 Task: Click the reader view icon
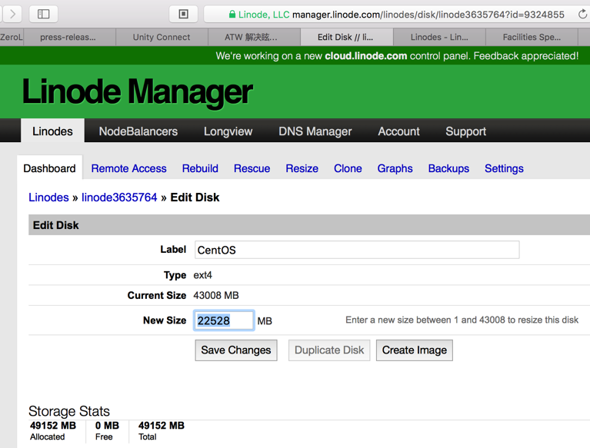pyautogui.click(x=183, y=15)
